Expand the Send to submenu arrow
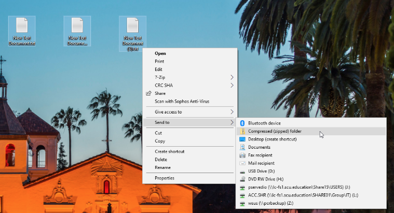Viewport: 394px width, 213px height. pos(232,122)
